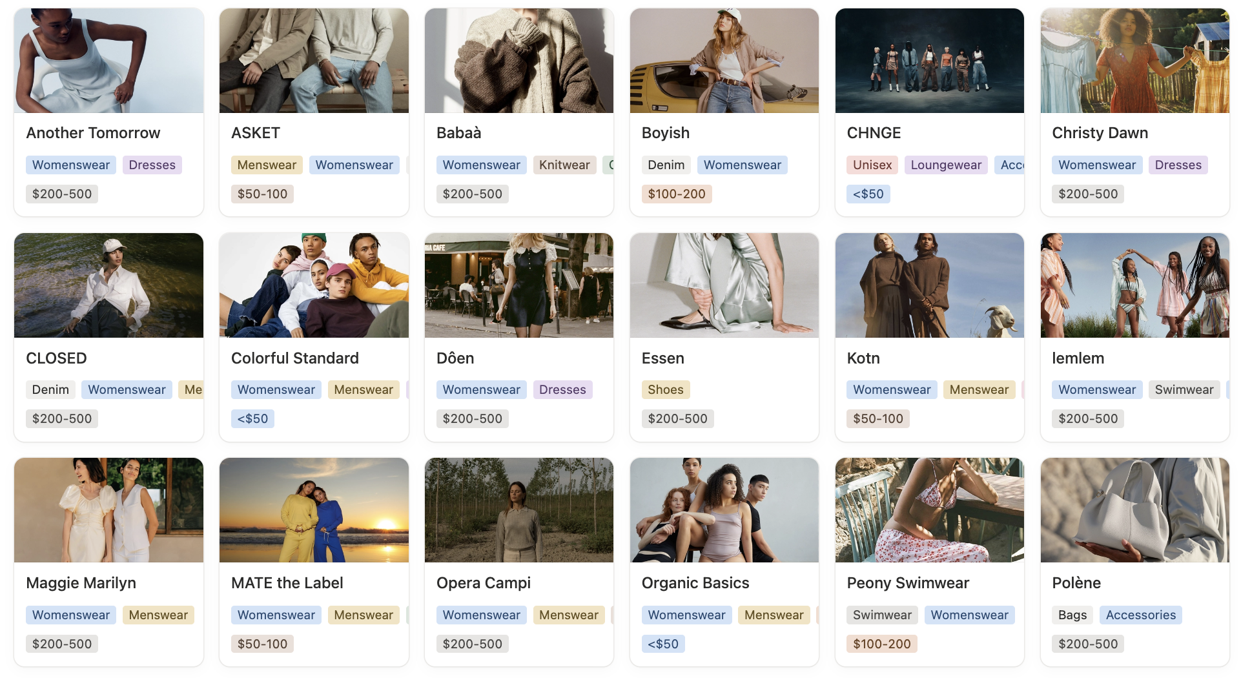This screenshot has width=1241, height=678.
Task: Click the Menswear tag on Organic Basics
Action: coord(774,615)
